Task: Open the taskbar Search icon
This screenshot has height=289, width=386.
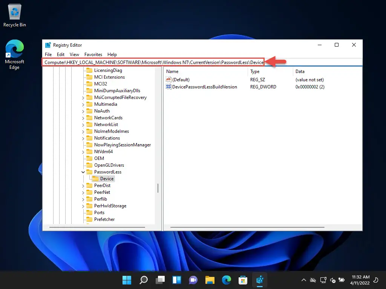Action: click(144, 280)
